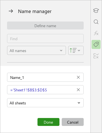Image resolution: width=102 pixels, height=133 pixels.
Task: Open the sort order dropdown
Action: tap(76, 50)
